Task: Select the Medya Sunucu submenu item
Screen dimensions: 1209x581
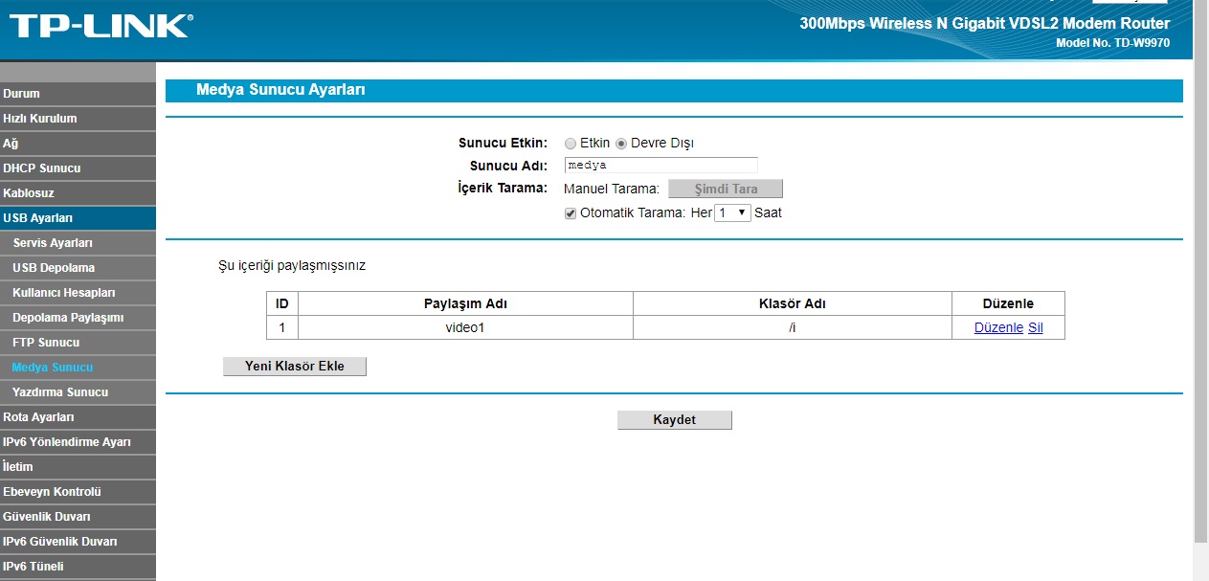Action: click(78, 368)
